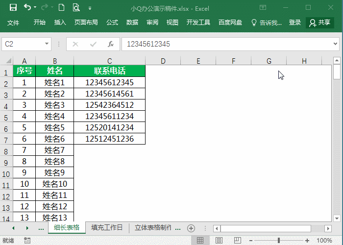Click cell containing 12542364512
The height and width of the screenshot is (245, 343).
110,105
